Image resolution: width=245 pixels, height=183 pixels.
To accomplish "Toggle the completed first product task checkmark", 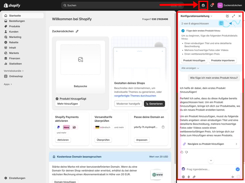I will [x=183, y=31].
